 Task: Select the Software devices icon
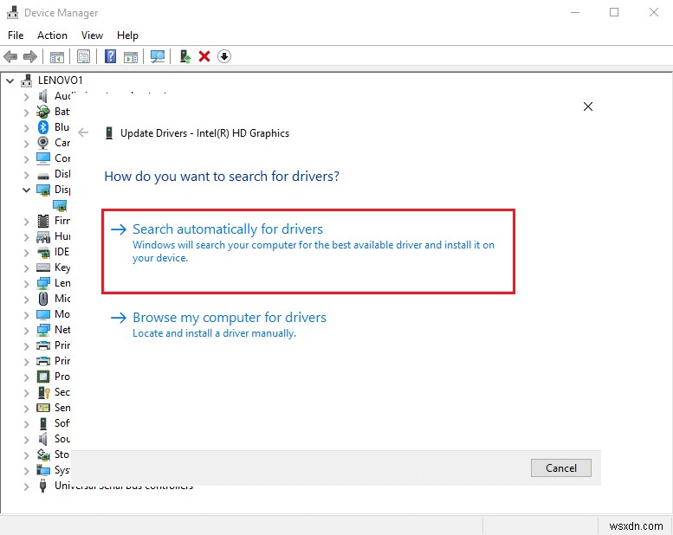tap(43, 423)
